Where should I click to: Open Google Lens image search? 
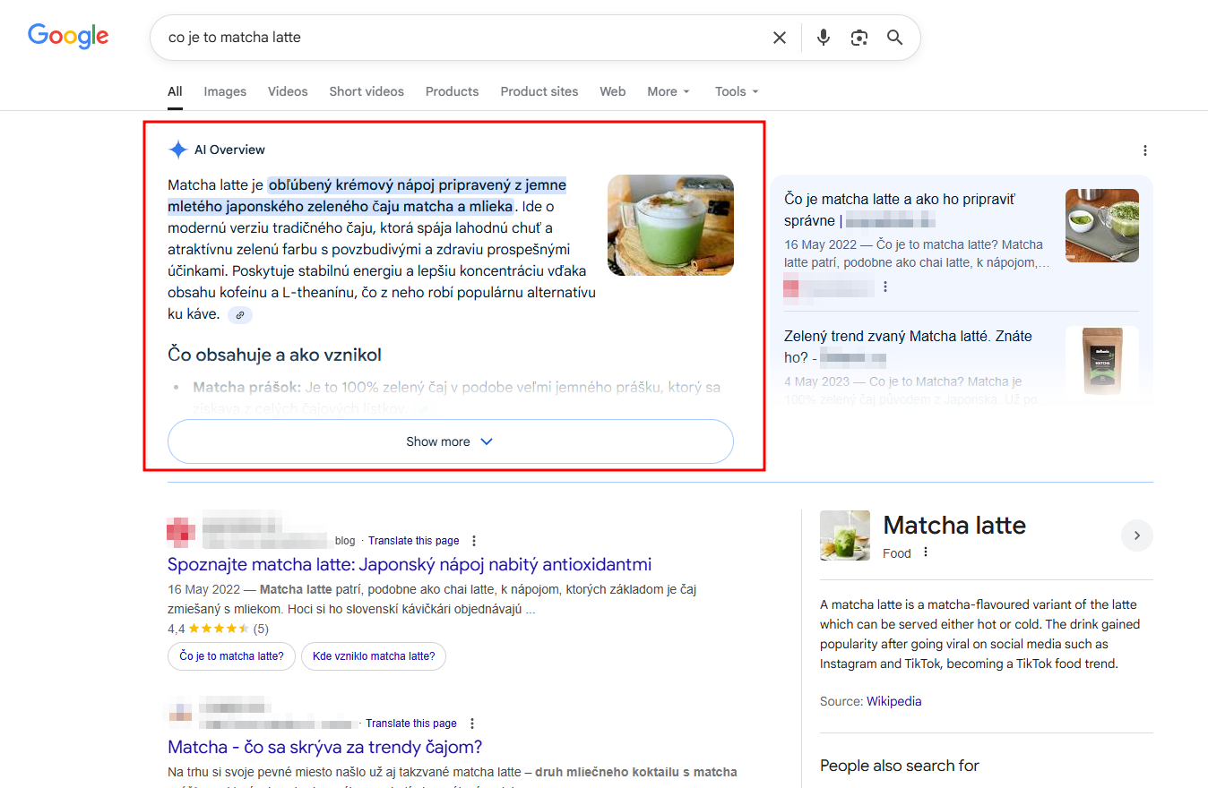(859, 38)
